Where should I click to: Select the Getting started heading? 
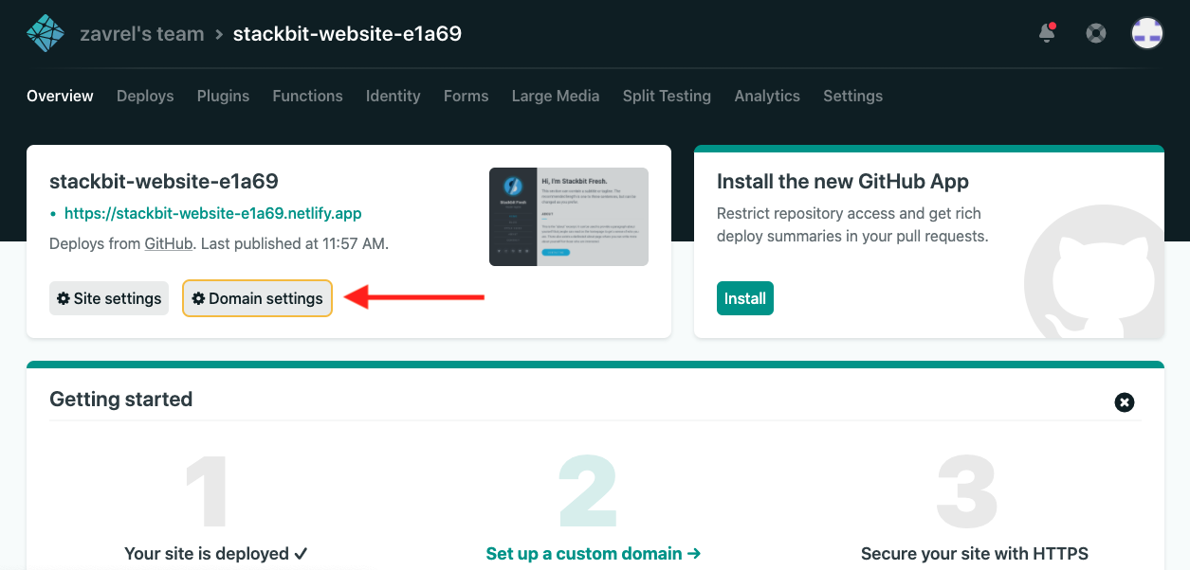120,399
